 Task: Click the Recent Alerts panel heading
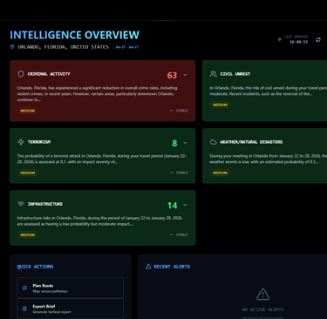(x=172, y=267)
